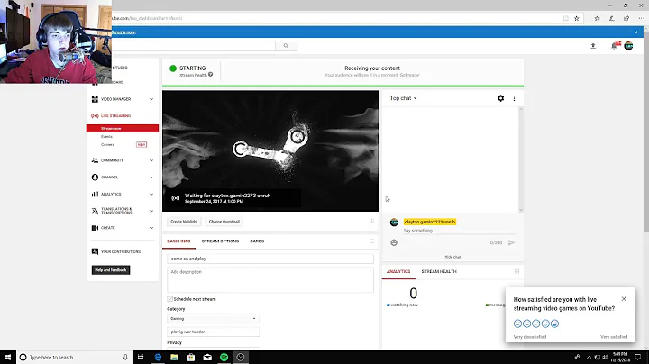
Task: Select Stream now in the sidebar
Action: click(x=123, y=129)
